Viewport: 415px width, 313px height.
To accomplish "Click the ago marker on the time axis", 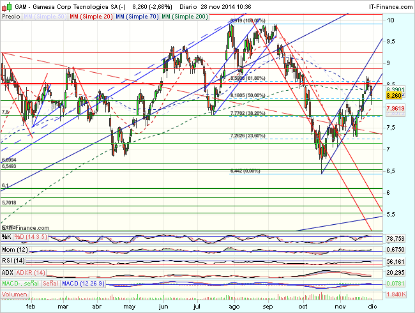I will click(234, 307).
